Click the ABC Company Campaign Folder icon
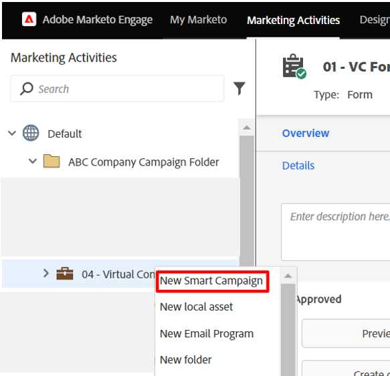Viewport: 390px width, 376px height. (x=52, y=162)
